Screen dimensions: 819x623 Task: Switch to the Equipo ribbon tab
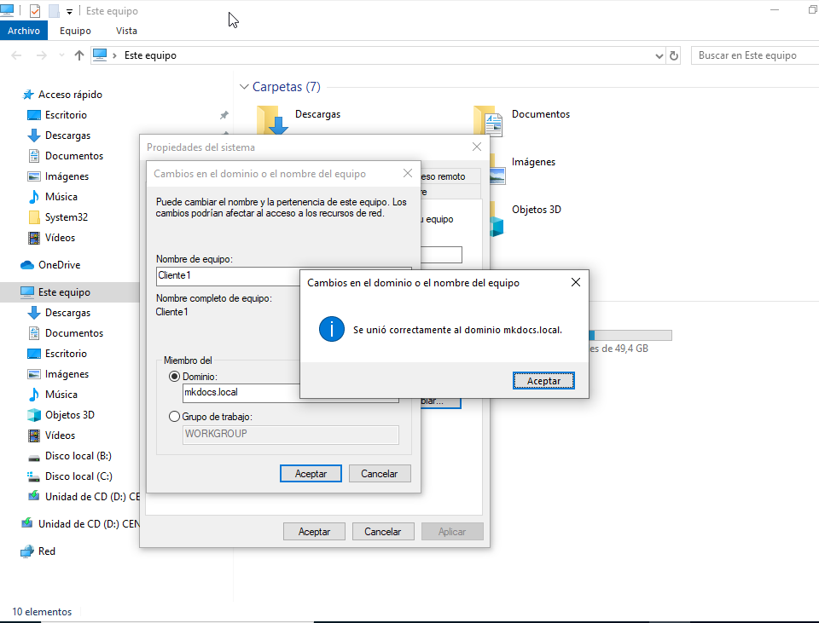75,31
